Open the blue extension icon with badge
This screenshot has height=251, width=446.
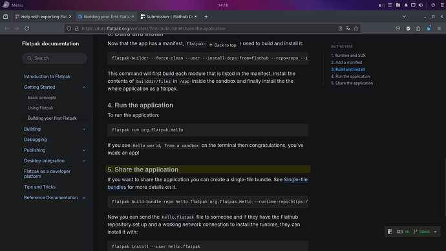(x=429, y=28)
